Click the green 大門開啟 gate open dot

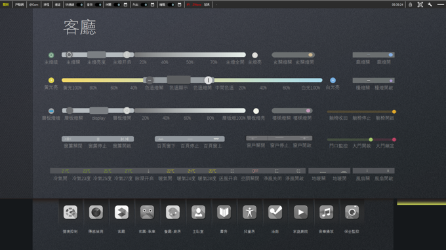(371, 139)
